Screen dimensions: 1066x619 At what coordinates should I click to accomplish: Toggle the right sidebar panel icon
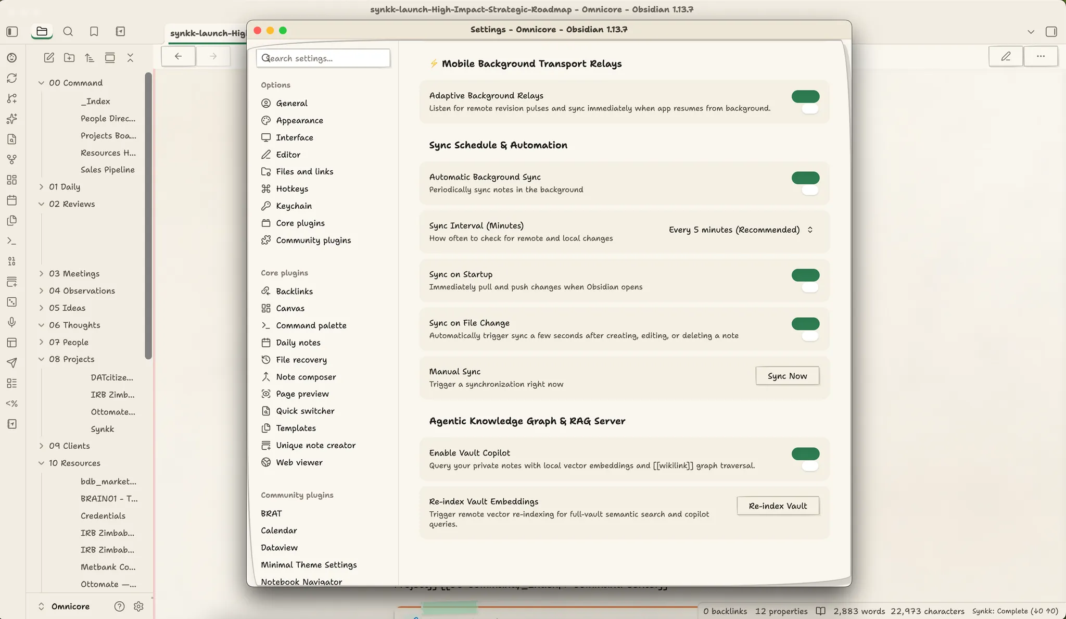(x=1051, y=32)
